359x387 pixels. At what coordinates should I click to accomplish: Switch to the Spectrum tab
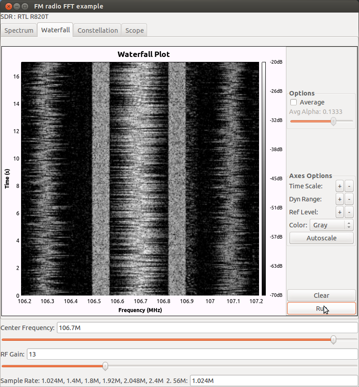(x=19, y=30)
